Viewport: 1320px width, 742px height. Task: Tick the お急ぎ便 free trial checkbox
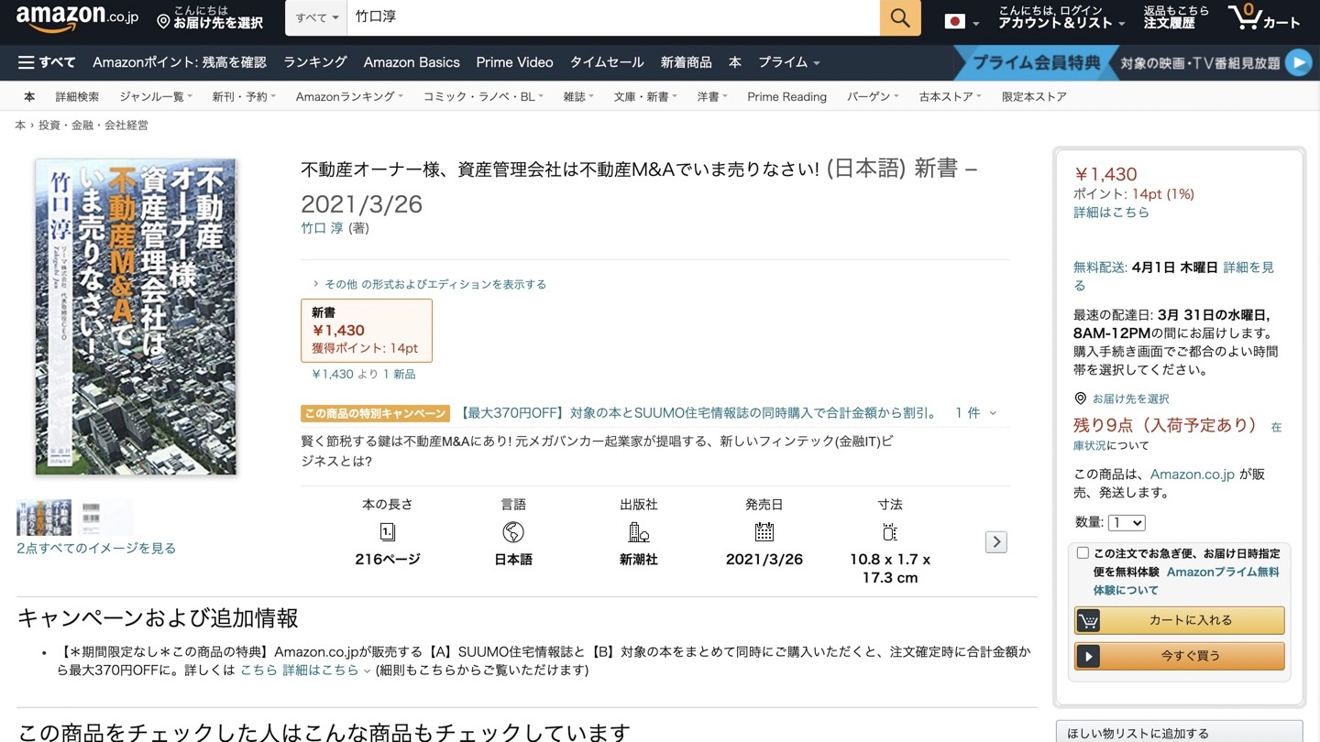(x=1083, y=553)
